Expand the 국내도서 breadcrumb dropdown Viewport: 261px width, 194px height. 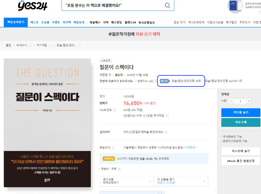coord(29,45)
